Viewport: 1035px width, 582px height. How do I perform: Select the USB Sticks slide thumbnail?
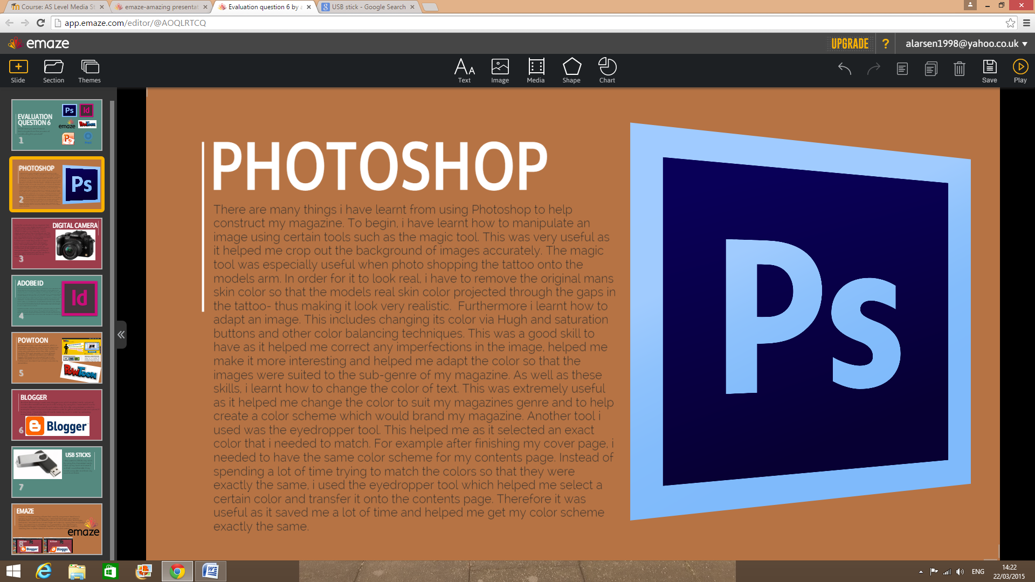coord(57,472)
